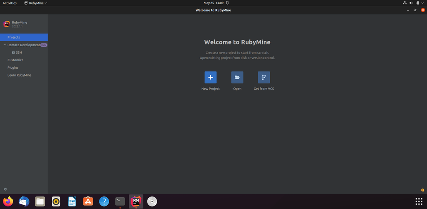Click the Welcome to RubyMine heading
This screenshot has height=209, width=427.
click(237, 42)
